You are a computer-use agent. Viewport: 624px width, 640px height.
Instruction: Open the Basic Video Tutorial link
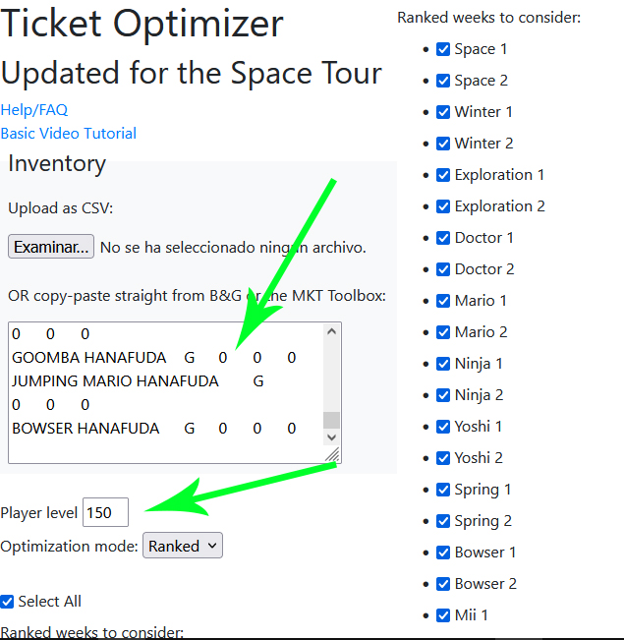tap(69, 134)
